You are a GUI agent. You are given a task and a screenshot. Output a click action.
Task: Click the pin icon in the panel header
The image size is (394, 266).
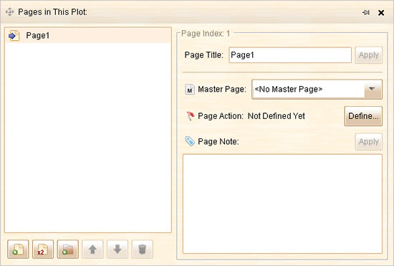tap(366, 12)
